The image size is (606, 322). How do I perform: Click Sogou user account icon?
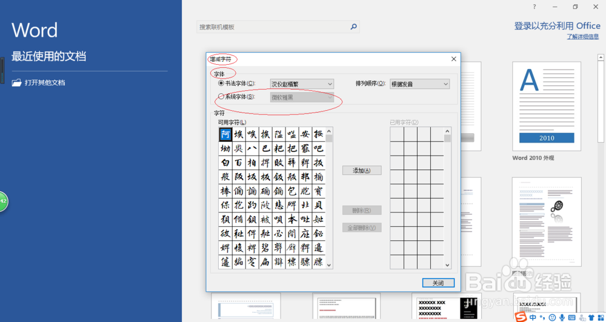click(x=582, y=317)
